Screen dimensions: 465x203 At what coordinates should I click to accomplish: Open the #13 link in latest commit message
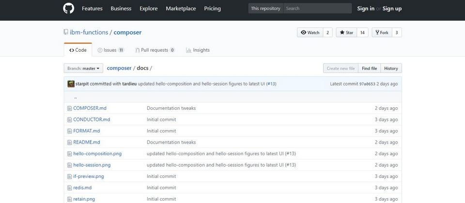271,84
